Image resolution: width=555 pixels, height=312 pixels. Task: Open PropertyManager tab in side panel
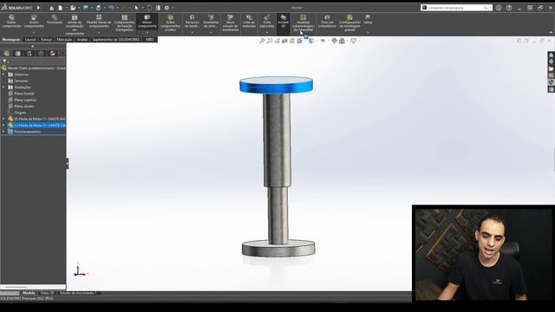coord(17,54)
